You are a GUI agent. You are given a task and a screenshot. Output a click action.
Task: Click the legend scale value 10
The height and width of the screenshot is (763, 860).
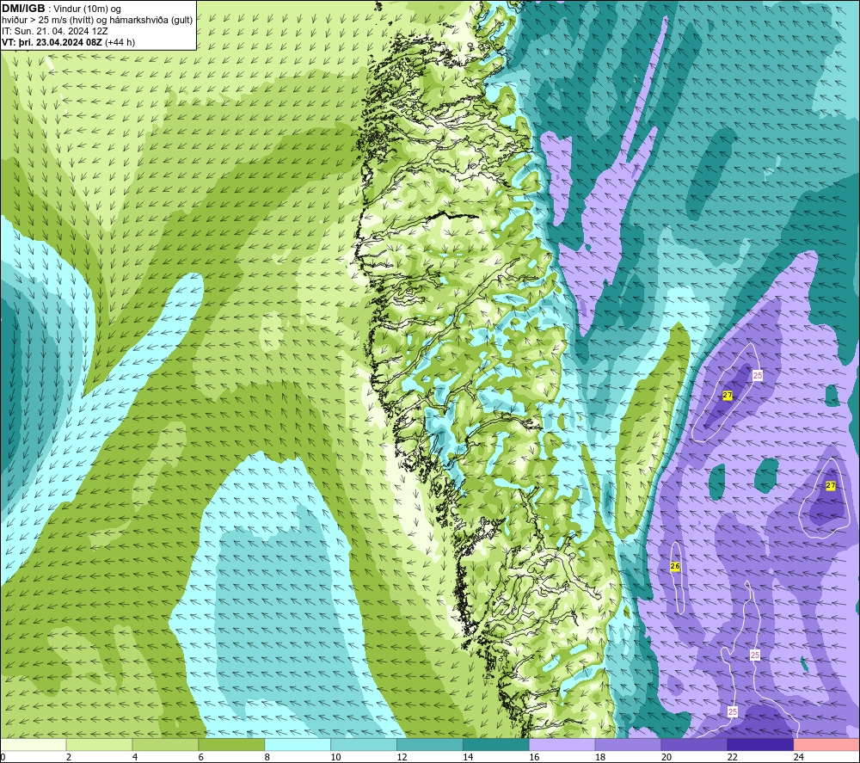coord(335,758)
